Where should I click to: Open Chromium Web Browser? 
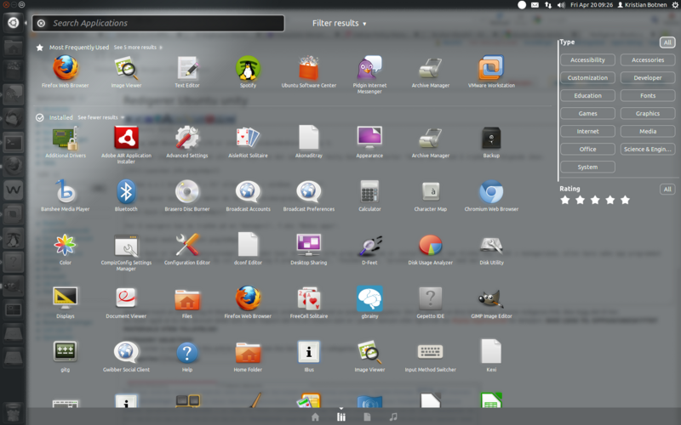click(x=491, y=192)
